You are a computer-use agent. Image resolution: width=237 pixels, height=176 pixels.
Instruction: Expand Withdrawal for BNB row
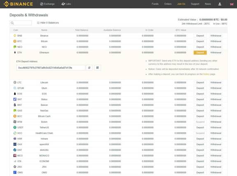(216, 36)
